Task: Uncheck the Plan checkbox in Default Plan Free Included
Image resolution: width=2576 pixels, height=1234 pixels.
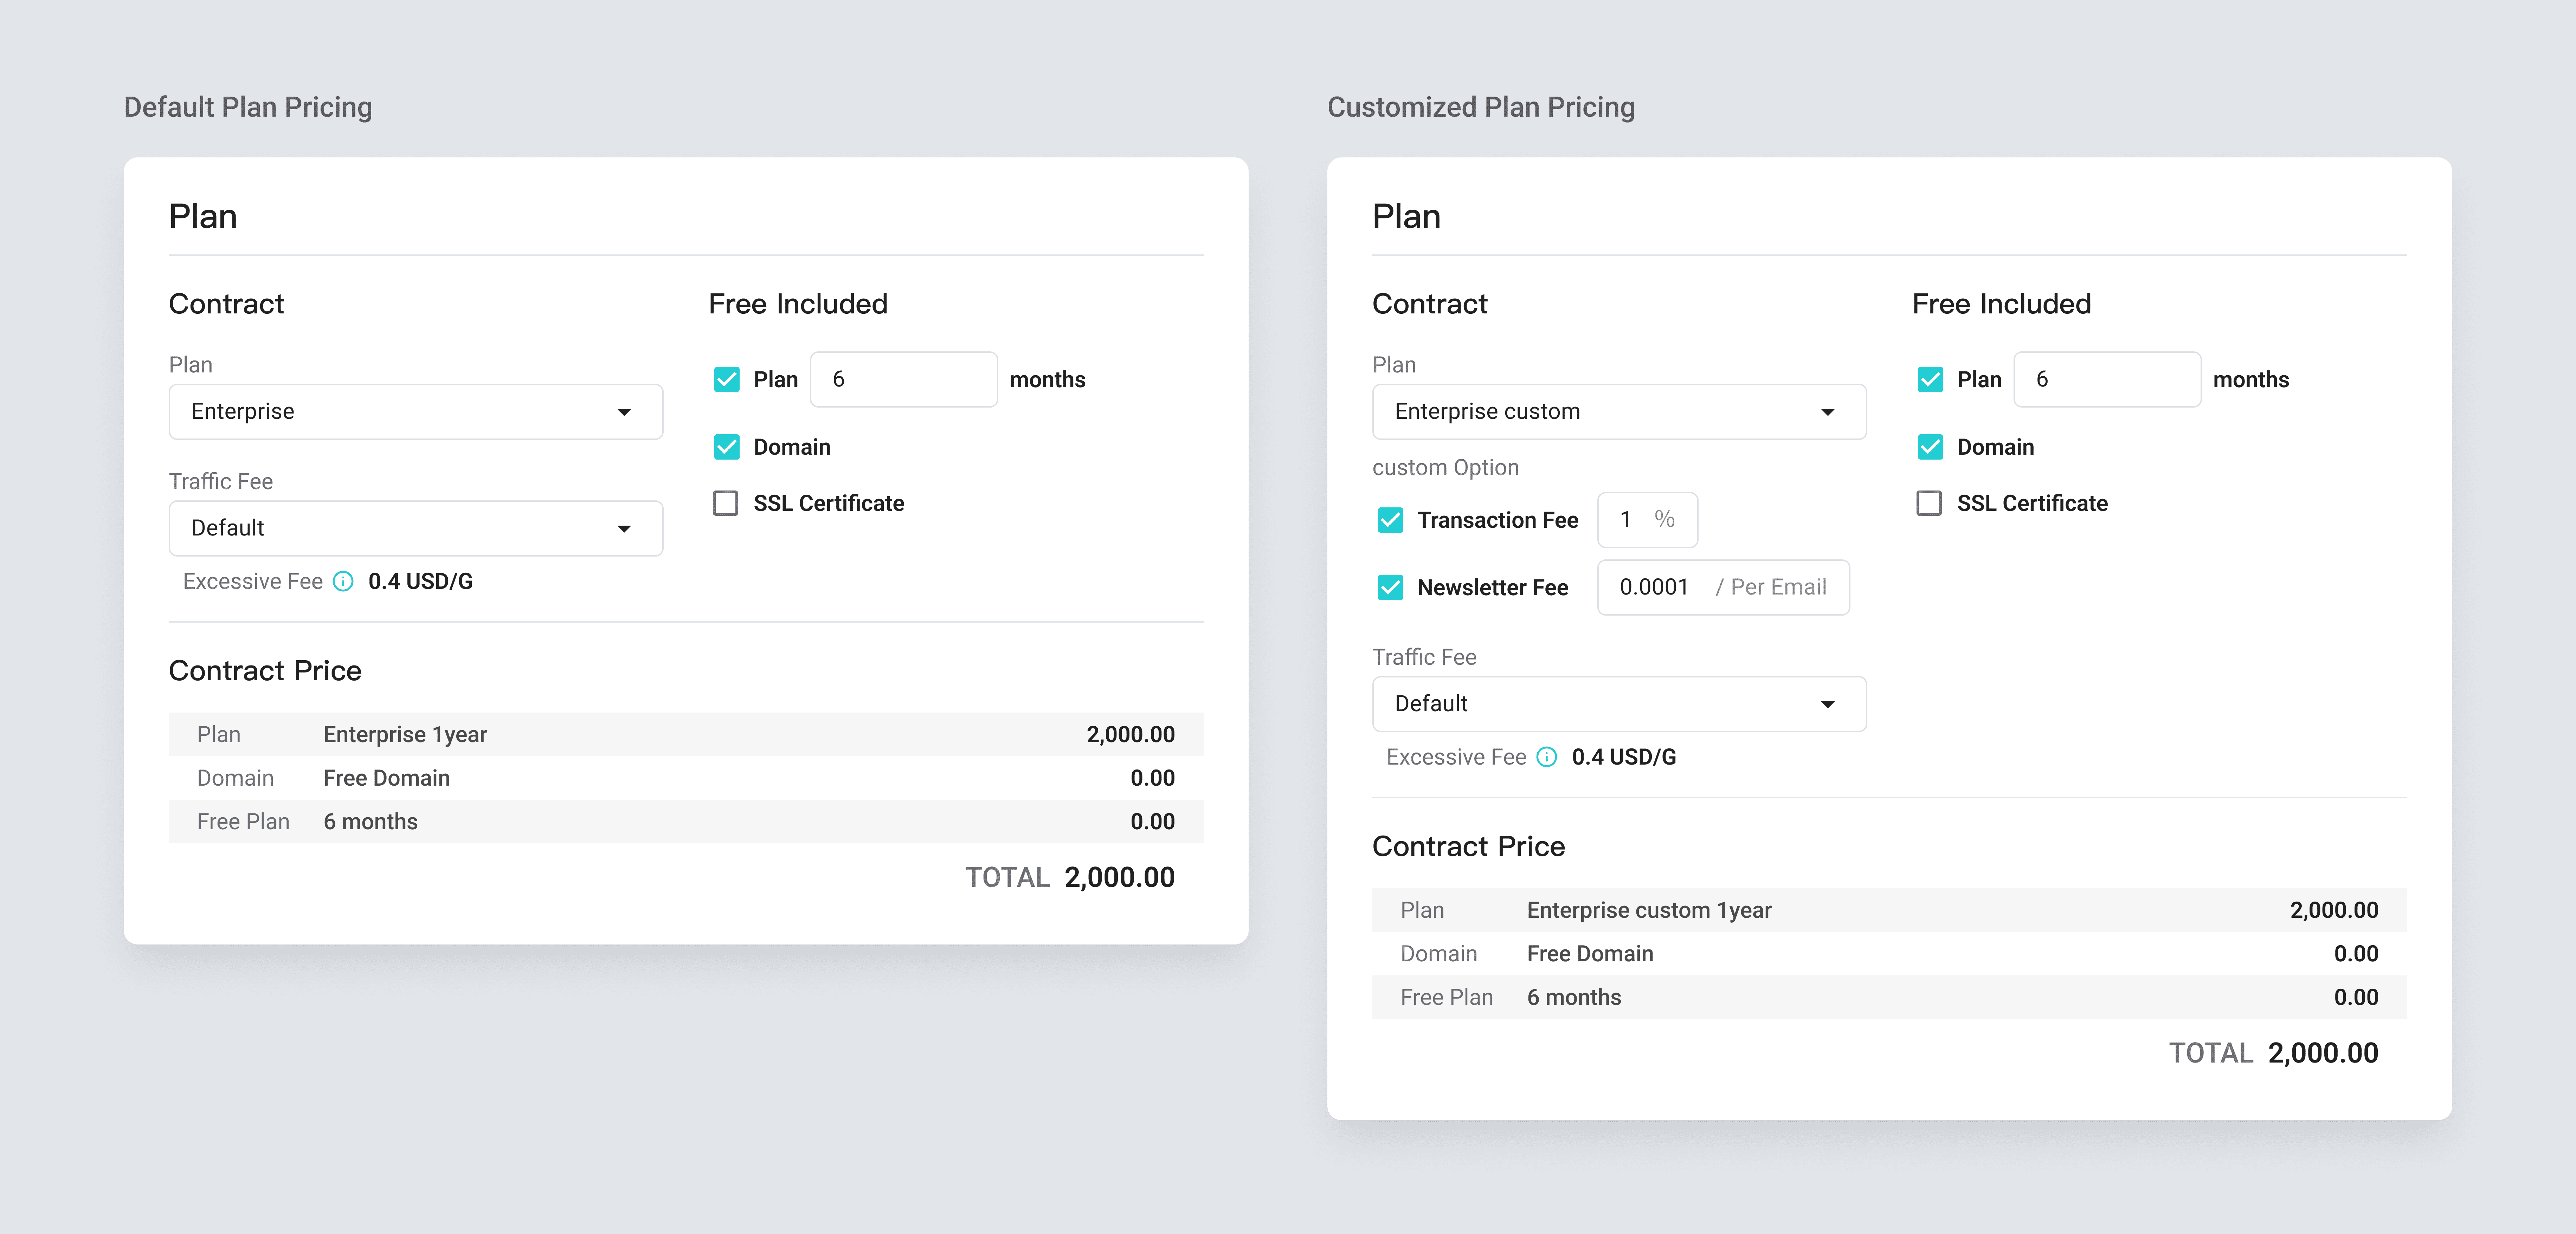Action: [726, 380]
